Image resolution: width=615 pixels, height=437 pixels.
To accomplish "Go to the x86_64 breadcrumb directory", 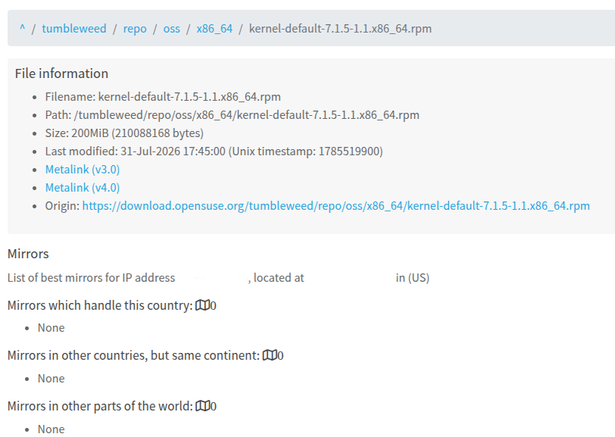I will 214,29.
